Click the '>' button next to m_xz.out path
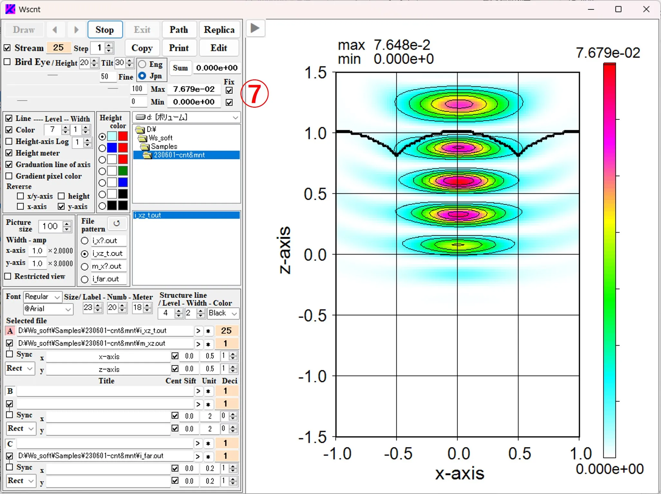This screenshot has width=661, height=494. (x=198, y=344)
